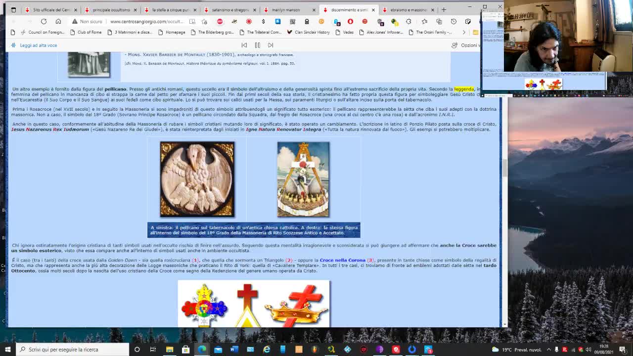Open the Extensions puzzle icon
This screenshot has height=356, width=633.
click(x=408, y=21)
